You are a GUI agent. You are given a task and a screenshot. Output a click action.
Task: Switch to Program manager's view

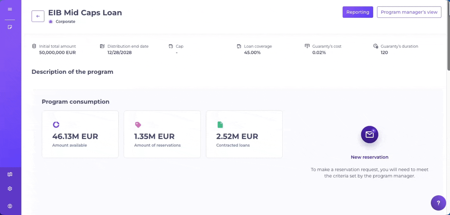(409, 12)
